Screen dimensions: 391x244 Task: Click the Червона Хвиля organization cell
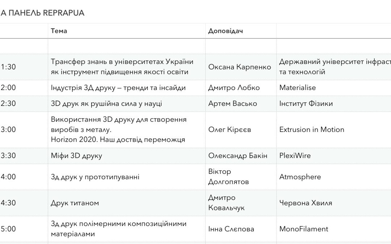tap(306, 203)
